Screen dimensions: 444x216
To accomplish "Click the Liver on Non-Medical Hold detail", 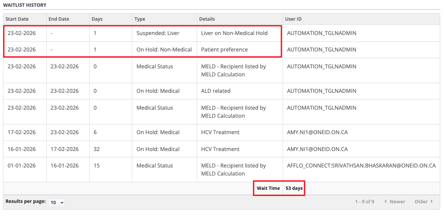I will pos(234,33).
